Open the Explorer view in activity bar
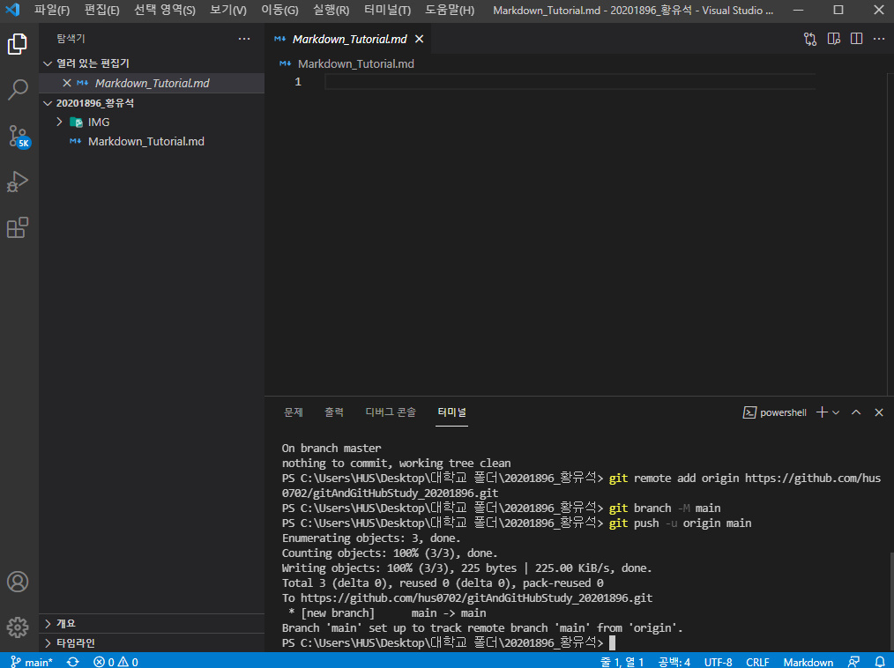This screenshot has height=668, width=894. point(18,44)
